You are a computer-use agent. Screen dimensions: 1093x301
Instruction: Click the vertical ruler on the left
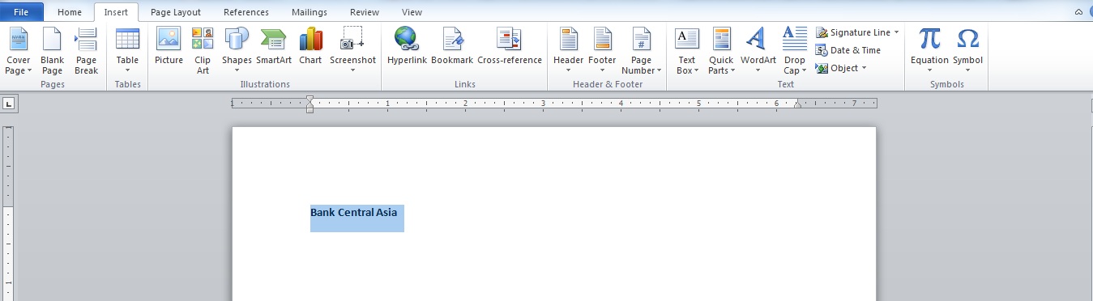(8, 214)
